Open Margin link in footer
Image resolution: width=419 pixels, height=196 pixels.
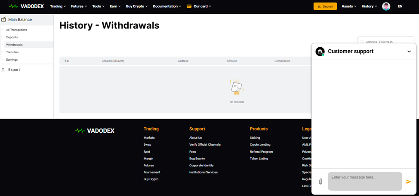tap(148, 159)
